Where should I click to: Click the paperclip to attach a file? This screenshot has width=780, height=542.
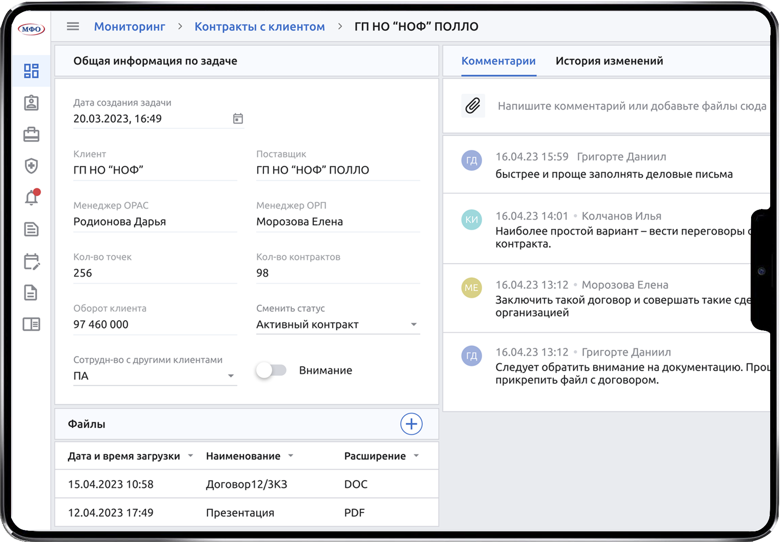472,106
